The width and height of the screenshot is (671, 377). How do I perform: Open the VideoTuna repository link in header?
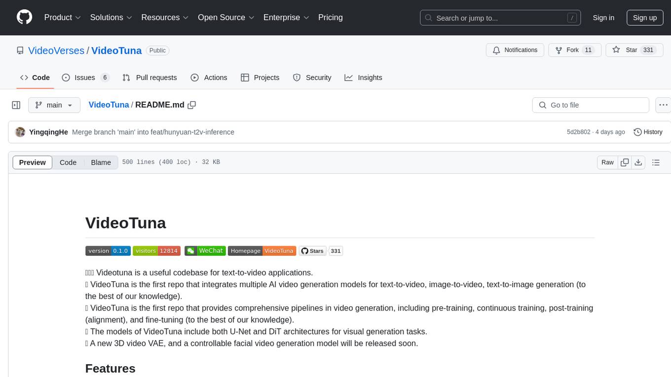tap(116, 50)
